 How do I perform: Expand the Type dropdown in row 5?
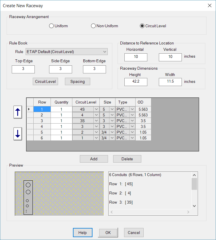pyautogui.click(x=132, y=132)
